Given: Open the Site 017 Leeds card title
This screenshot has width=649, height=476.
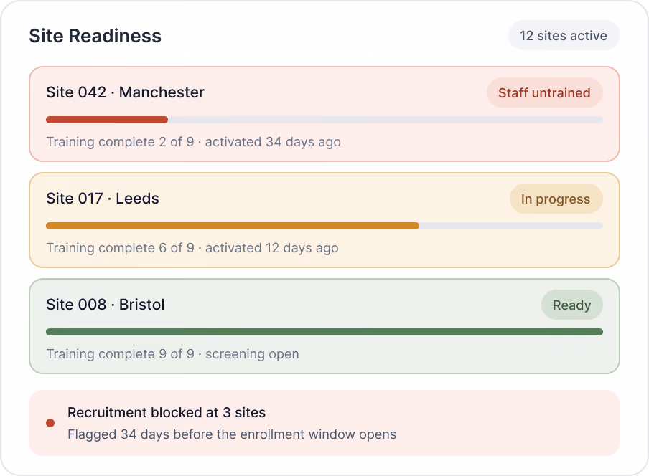Looking at the screenshot, I should coord(102,199).
